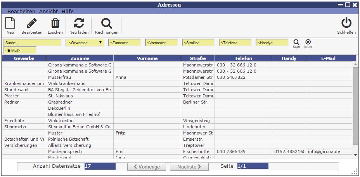Click the Zuname filter field

[x=125, y=43]
